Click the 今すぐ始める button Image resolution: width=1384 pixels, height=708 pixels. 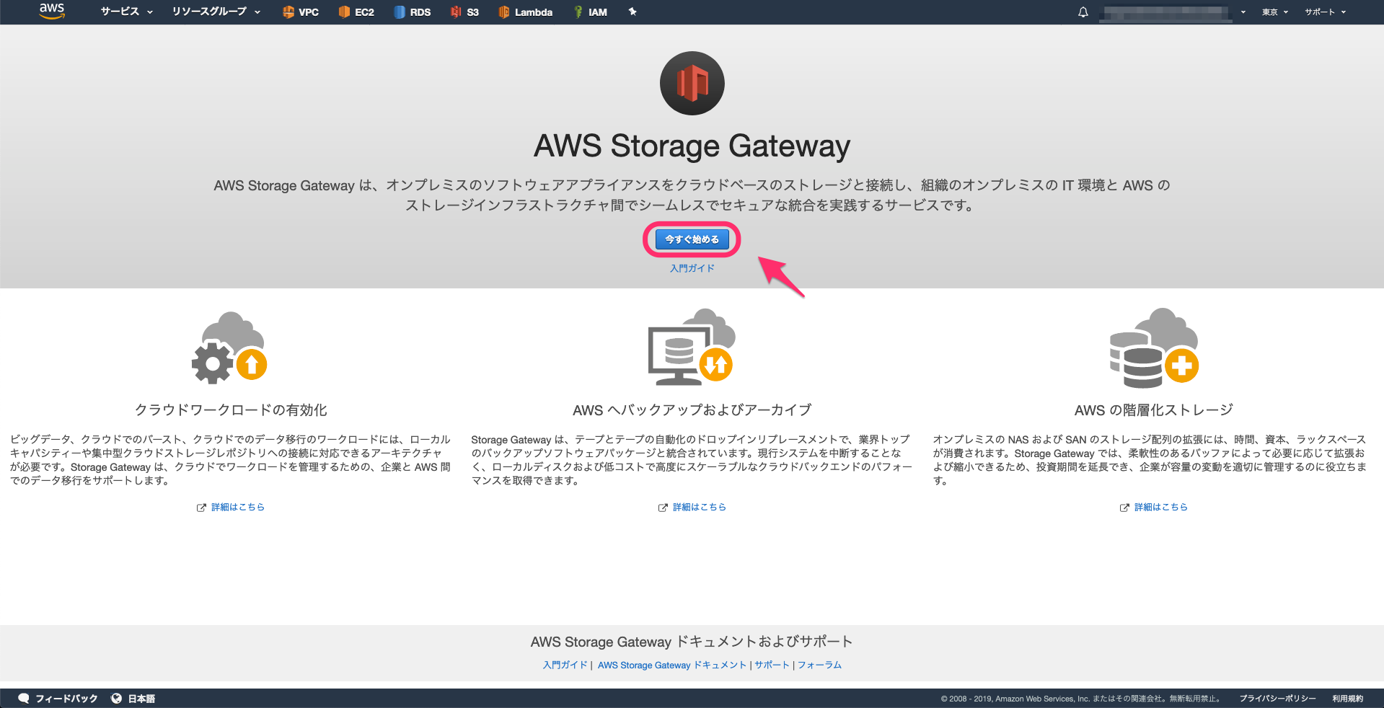tap(691, 239)
